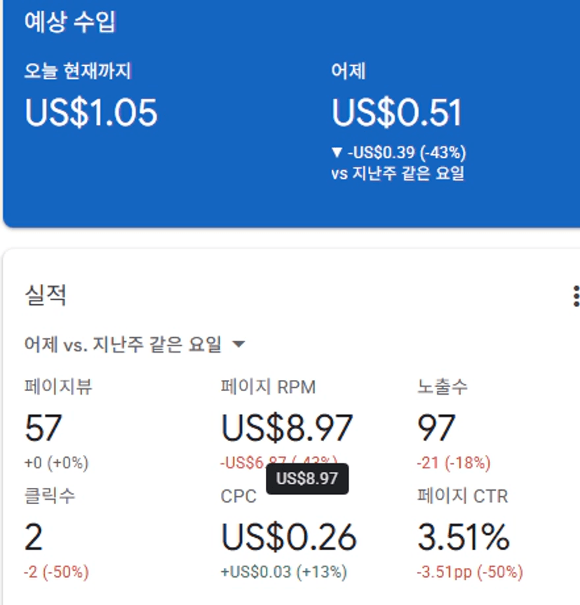
Task: Click today's earnings value US$1.05
Action: (x=91, y=112)
